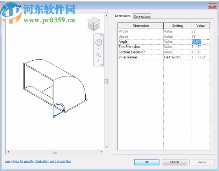Click preview vertical scrollbar down arrow
Image resolution: width=219 pixels, height=171 pixels.
coord(106,147)
